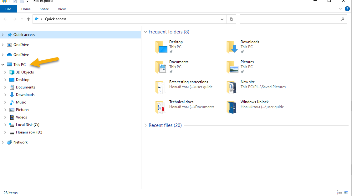
Task: Collapse the Frequent folders section
Action: 145,32
